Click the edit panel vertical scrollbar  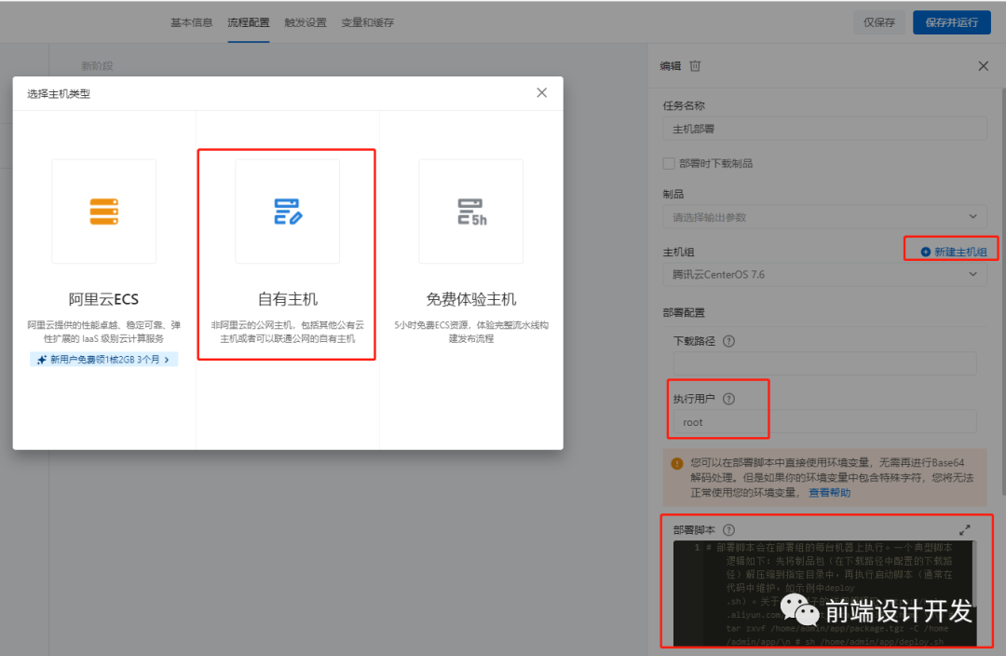coord(1003,292)
